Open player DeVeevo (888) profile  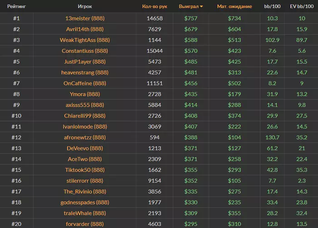pos(85,148)
